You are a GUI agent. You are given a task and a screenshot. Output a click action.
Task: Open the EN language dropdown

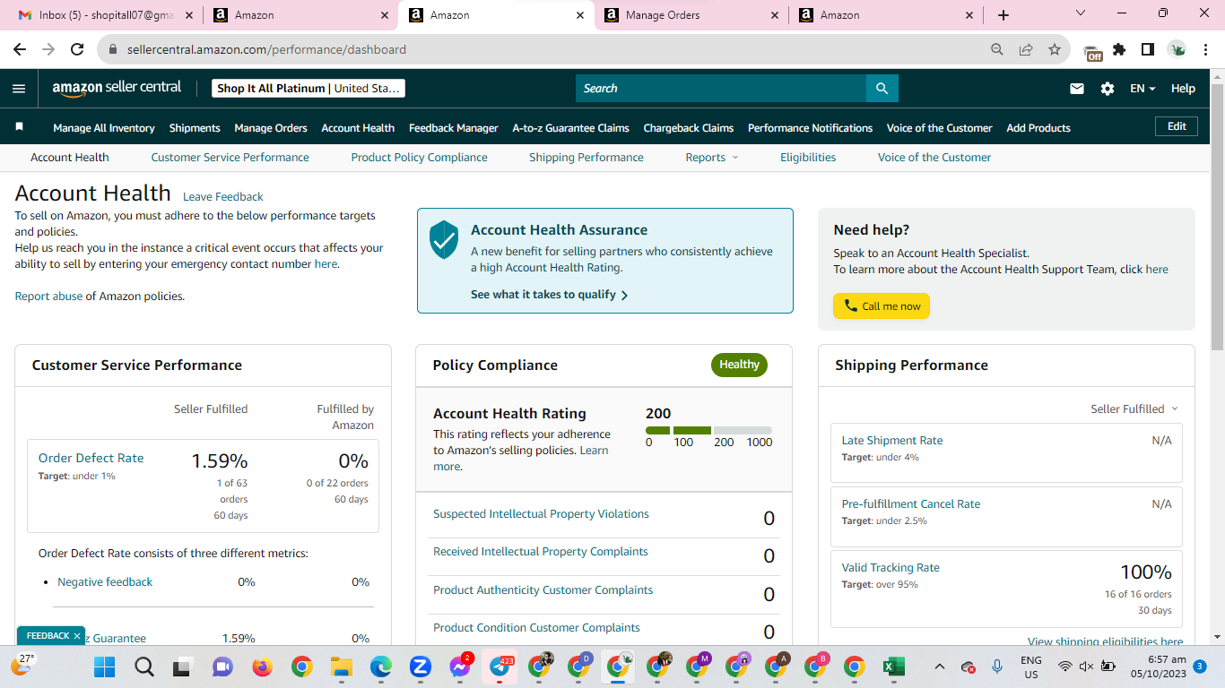pos(1142,89)
